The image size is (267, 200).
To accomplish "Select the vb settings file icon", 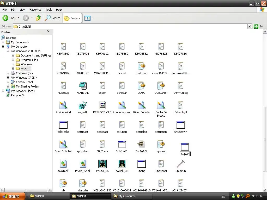I will [x=63, y=183].
